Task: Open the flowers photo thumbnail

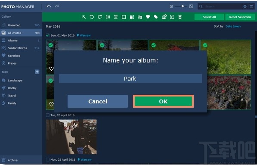Action: [x=229, y=93]
